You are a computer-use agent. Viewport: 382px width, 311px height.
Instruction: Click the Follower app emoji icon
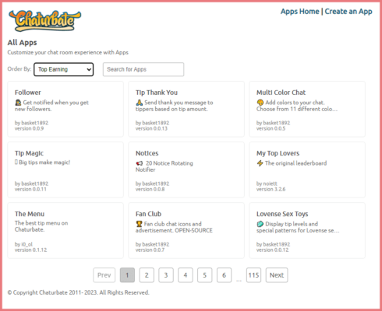18,103
